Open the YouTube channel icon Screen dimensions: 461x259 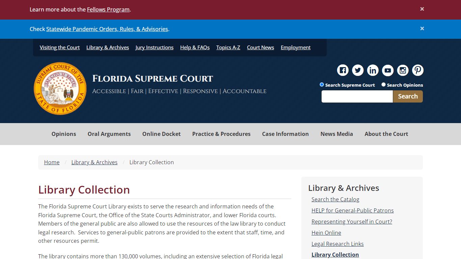[388, 70]
